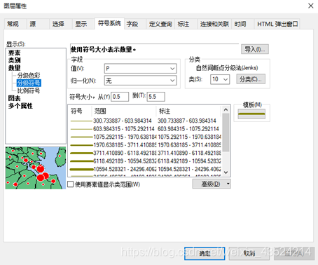Open the 归一化 dropdown
The image size is (318, 265).
(x=140, y=81)
